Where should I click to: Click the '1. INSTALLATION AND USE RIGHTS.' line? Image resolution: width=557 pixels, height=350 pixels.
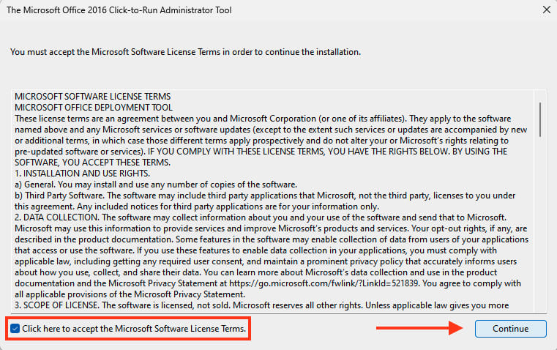83,174
